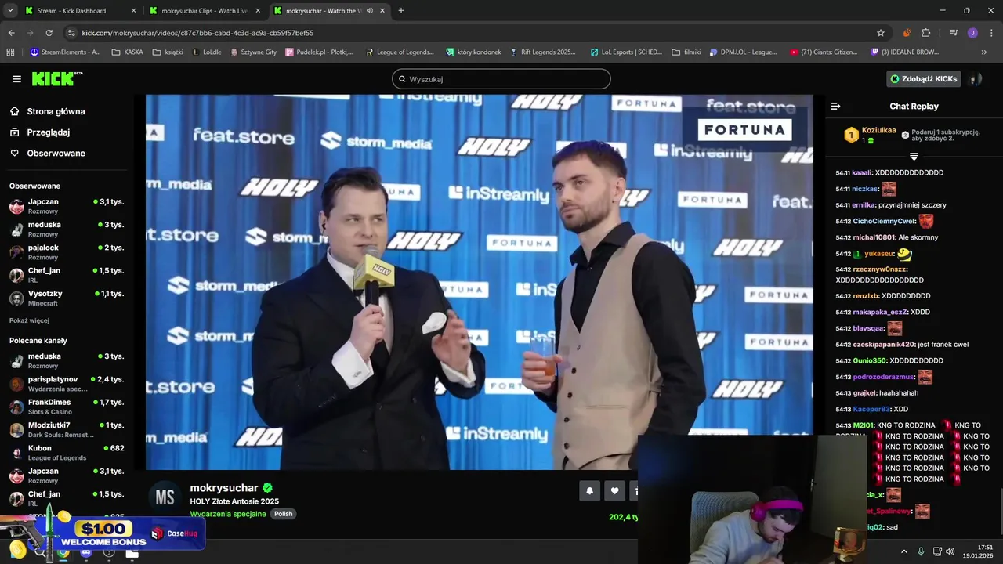Open który kondonek bookmark
Image resolution: width=1003 pixels, height=564 pixels.
[x=473, y=52]
